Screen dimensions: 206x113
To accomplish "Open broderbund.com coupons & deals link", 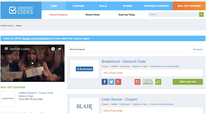I will point(165,66).
